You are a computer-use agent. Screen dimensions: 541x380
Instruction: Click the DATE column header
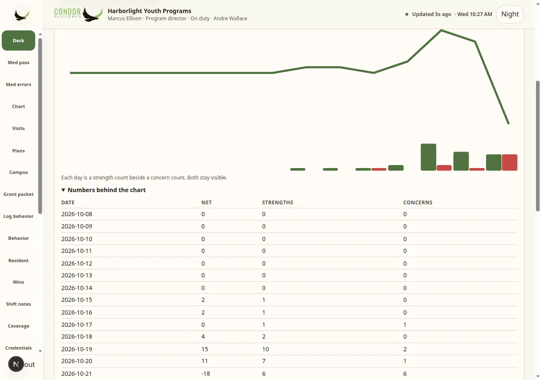pos(68,203)
